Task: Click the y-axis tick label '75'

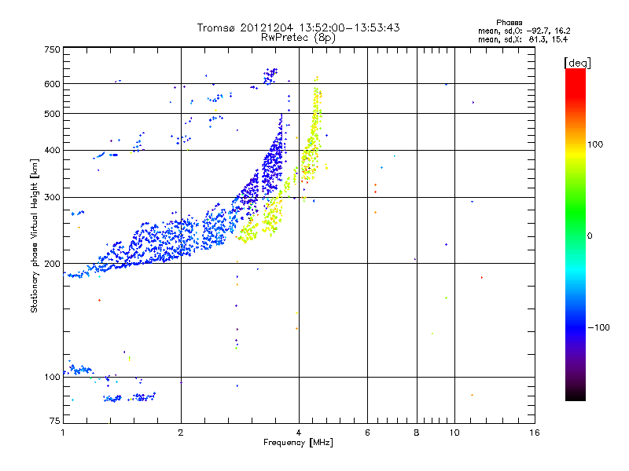Action: pos(55,421)
